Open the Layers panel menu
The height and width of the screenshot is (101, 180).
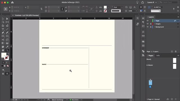pyautogui.click(x=178, y=17)
